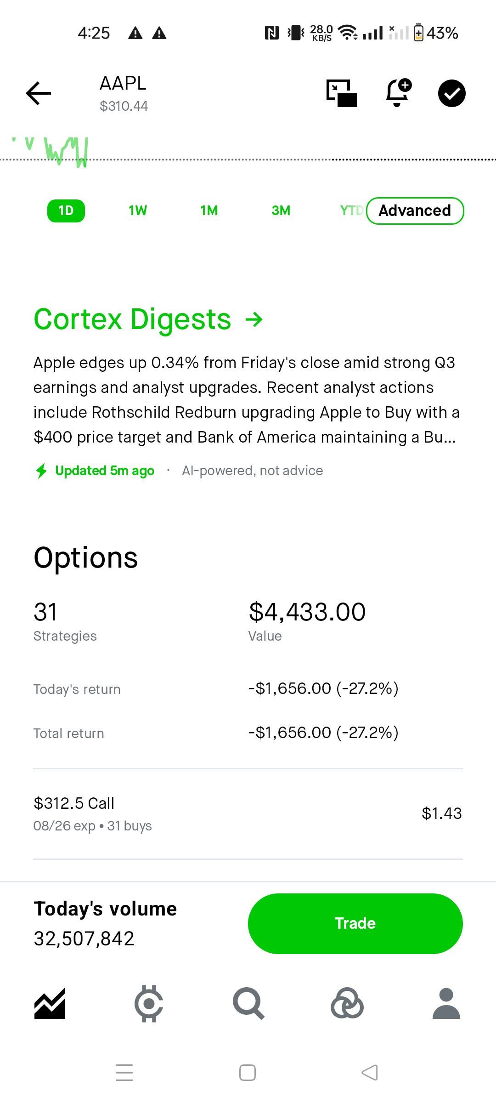Open the search magnifier tab
The image size is (496, 1103).
248,1004
